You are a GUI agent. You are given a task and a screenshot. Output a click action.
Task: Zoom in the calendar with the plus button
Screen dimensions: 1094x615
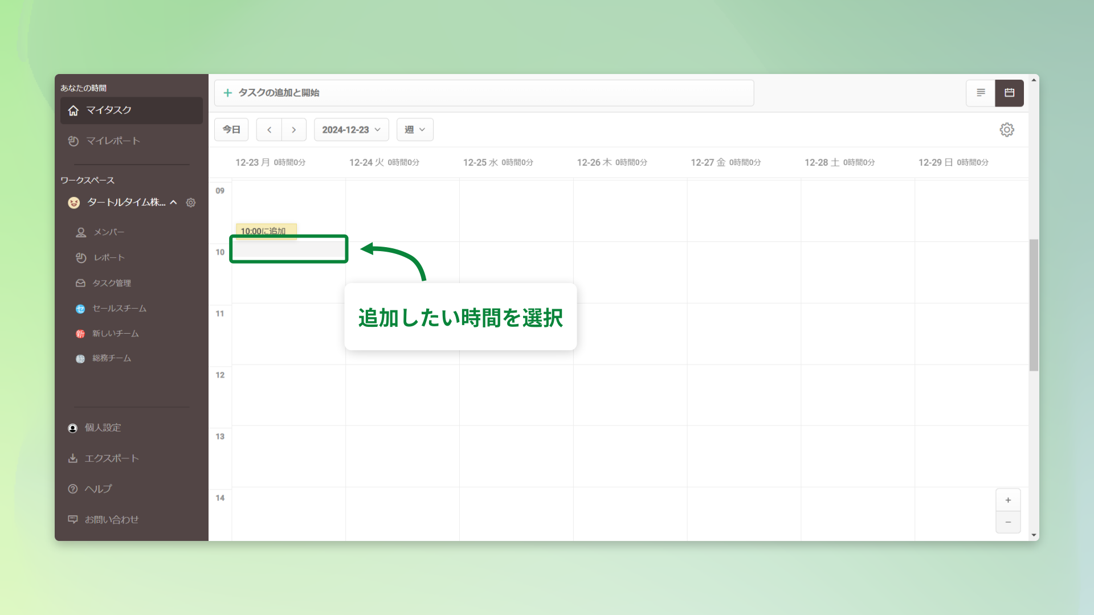pyautogui.click(x=1008, y=500)
